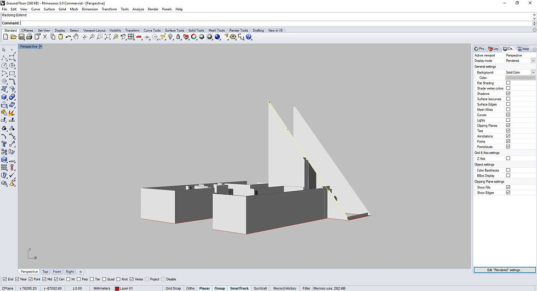Enable the Z Axis checkbox
The image size is (537, 291).
pyautogui.click(x=509, y=158)
